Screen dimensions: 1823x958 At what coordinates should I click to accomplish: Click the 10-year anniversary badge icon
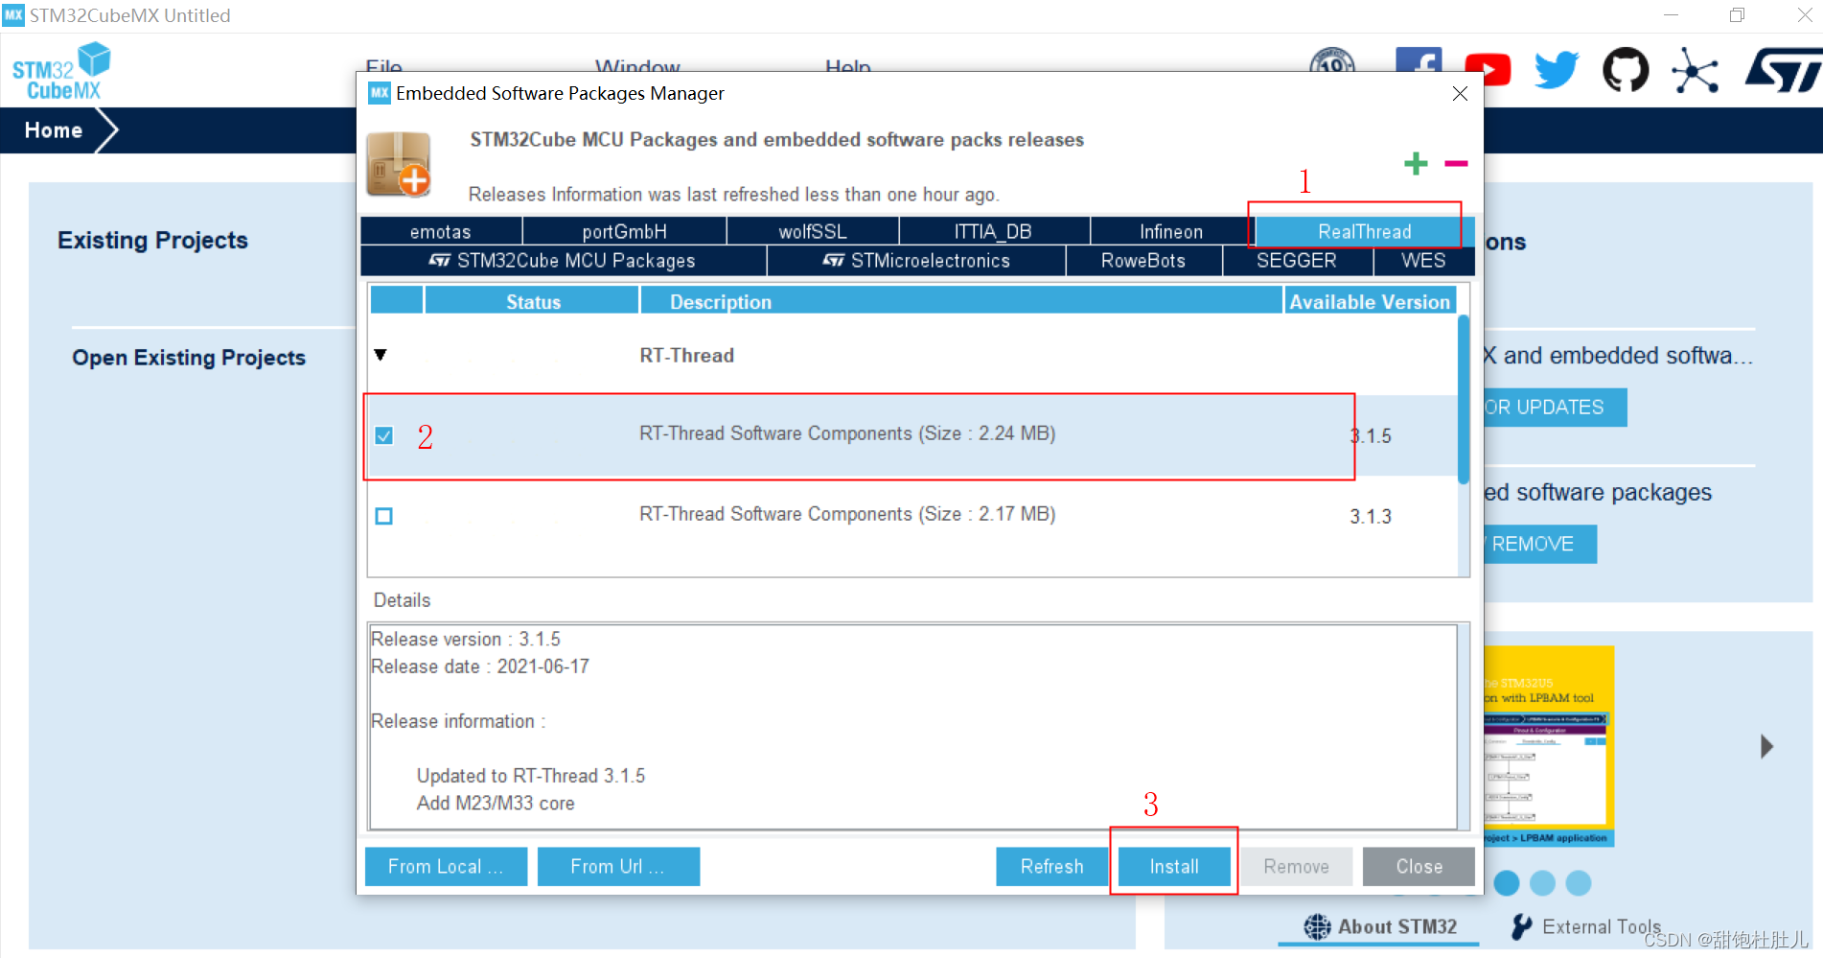pos(1332,59)
